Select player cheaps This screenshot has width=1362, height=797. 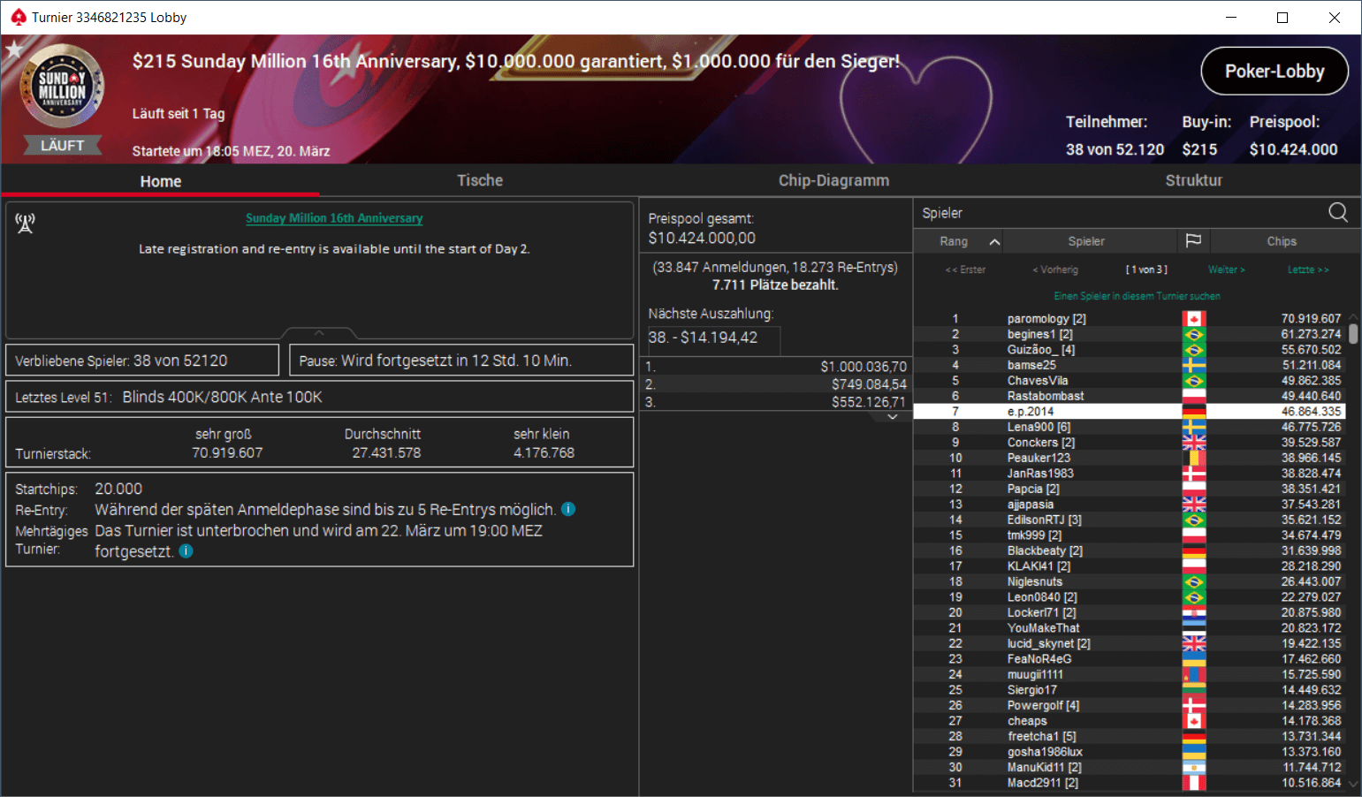[x=1027, y=721]
